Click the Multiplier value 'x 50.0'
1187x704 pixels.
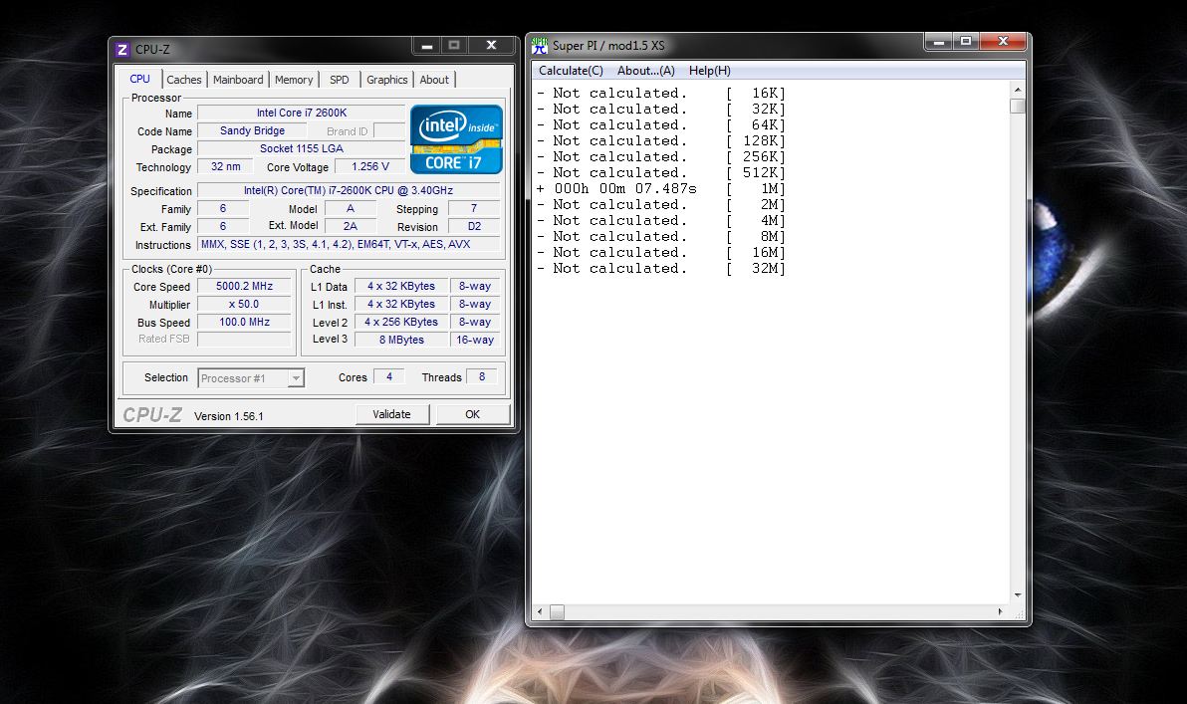(245, 305)
